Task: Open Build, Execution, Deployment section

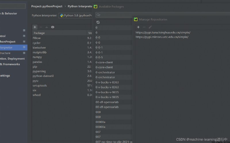Action: 12,59
